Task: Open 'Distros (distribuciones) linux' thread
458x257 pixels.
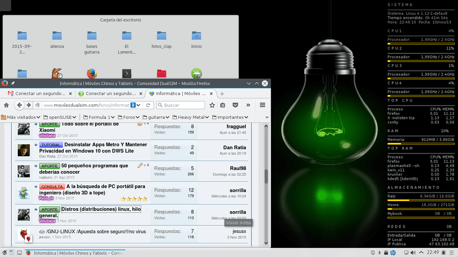Action: (x=90, y=212)
